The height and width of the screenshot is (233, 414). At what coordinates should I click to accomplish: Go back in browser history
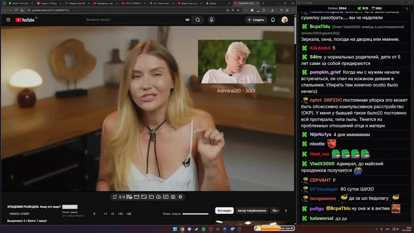click(4, 10)
